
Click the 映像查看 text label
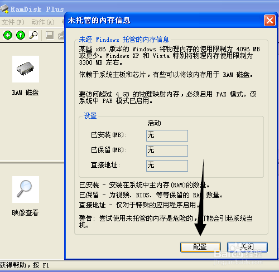pos(25,213)
